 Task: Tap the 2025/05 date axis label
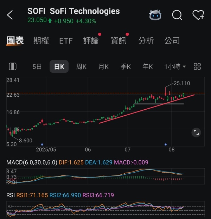(46, 150)
